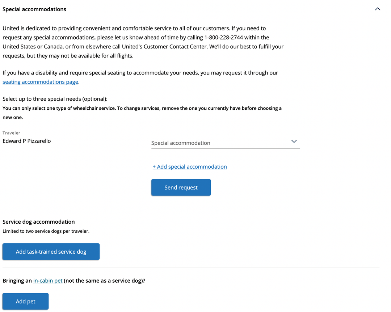Click Add task-trained service dog button
Screen dimensions: 391x312
[x=51, y=252]
